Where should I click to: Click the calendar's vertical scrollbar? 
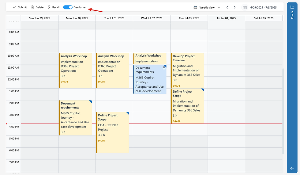coord(283,111)
